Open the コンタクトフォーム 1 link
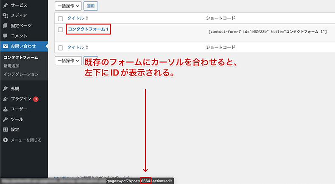 click(x=88, y=29)
